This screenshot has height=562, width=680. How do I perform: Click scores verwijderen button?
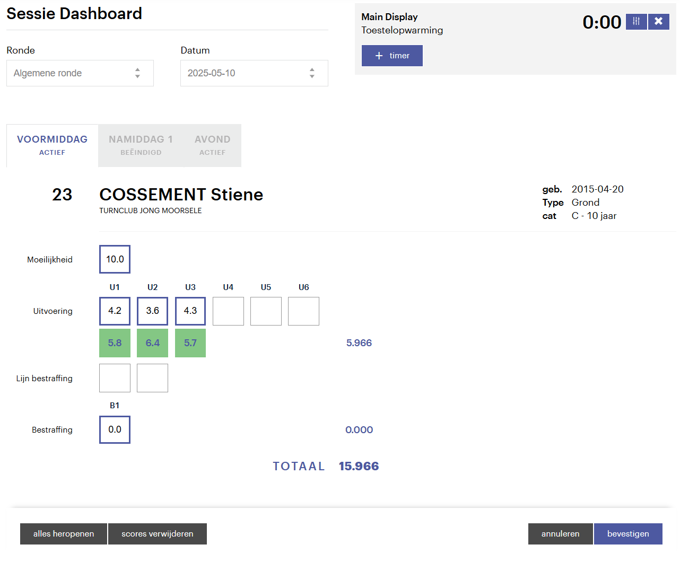(157, 534)
